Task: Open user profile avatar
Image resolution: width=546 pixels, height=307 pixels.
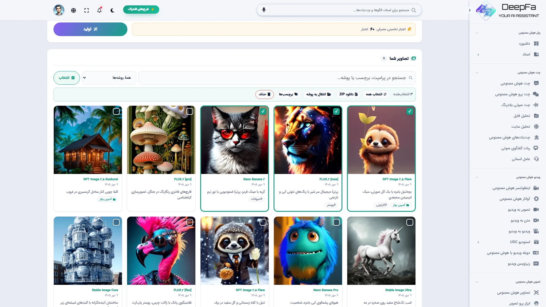Action: tap(59, 10)
